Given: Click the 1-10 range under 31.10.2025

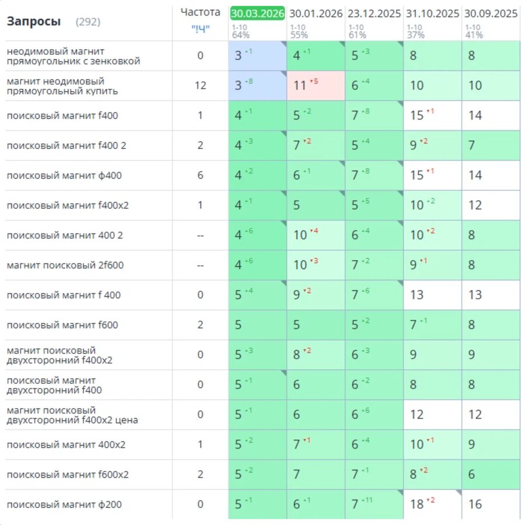Looking at the screenshot, I should click(414, 27).
